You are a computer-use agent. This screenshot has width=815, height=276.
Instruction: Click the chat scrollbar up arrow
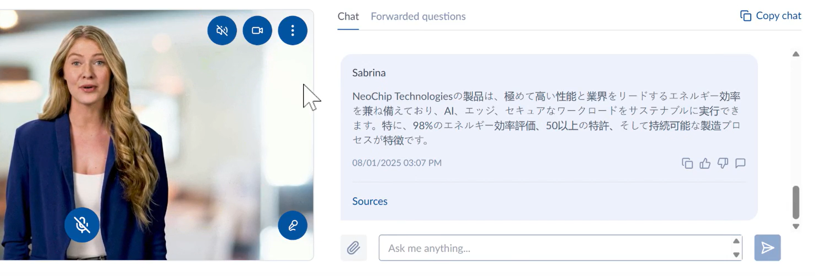tap(796, 54)
